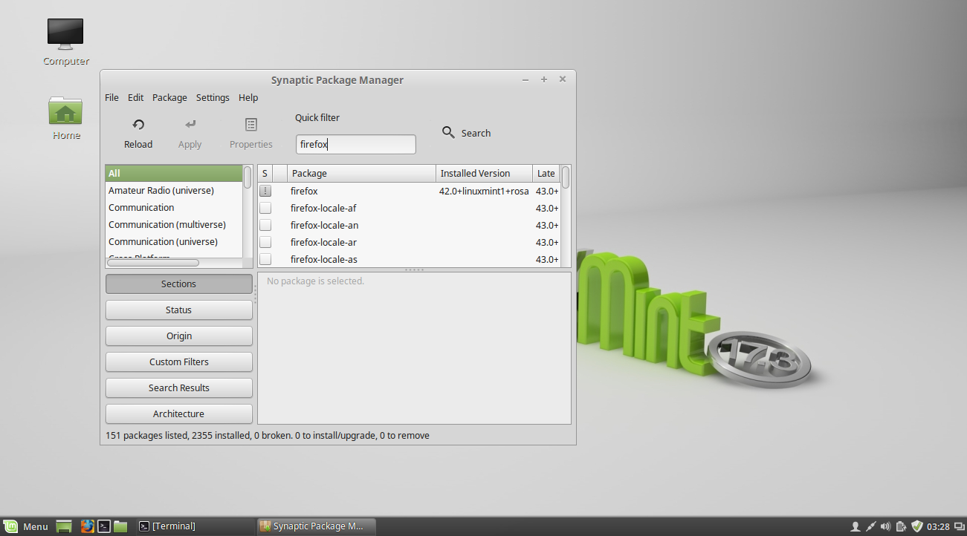967x536 pixels.
Task: Click the battery power tray icon
Action: point(901,526)
